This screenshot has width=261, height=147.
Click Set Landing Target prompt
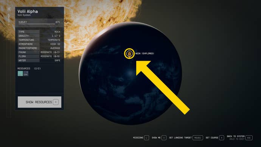pyautogui.click(x=180, y=138)
